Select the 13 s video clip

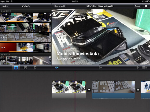(26, 27)
